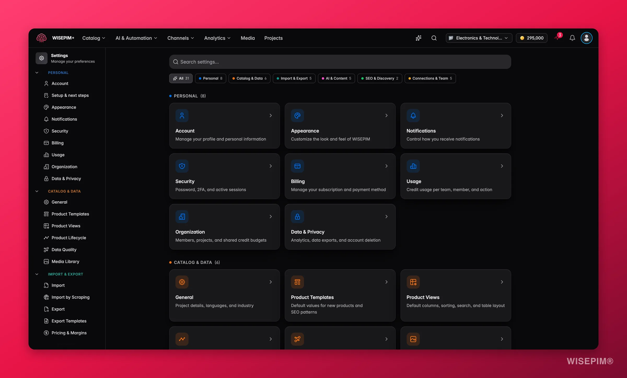
Task: Click the orange data quality nodes icon card
Action: (x=298, y=339)
